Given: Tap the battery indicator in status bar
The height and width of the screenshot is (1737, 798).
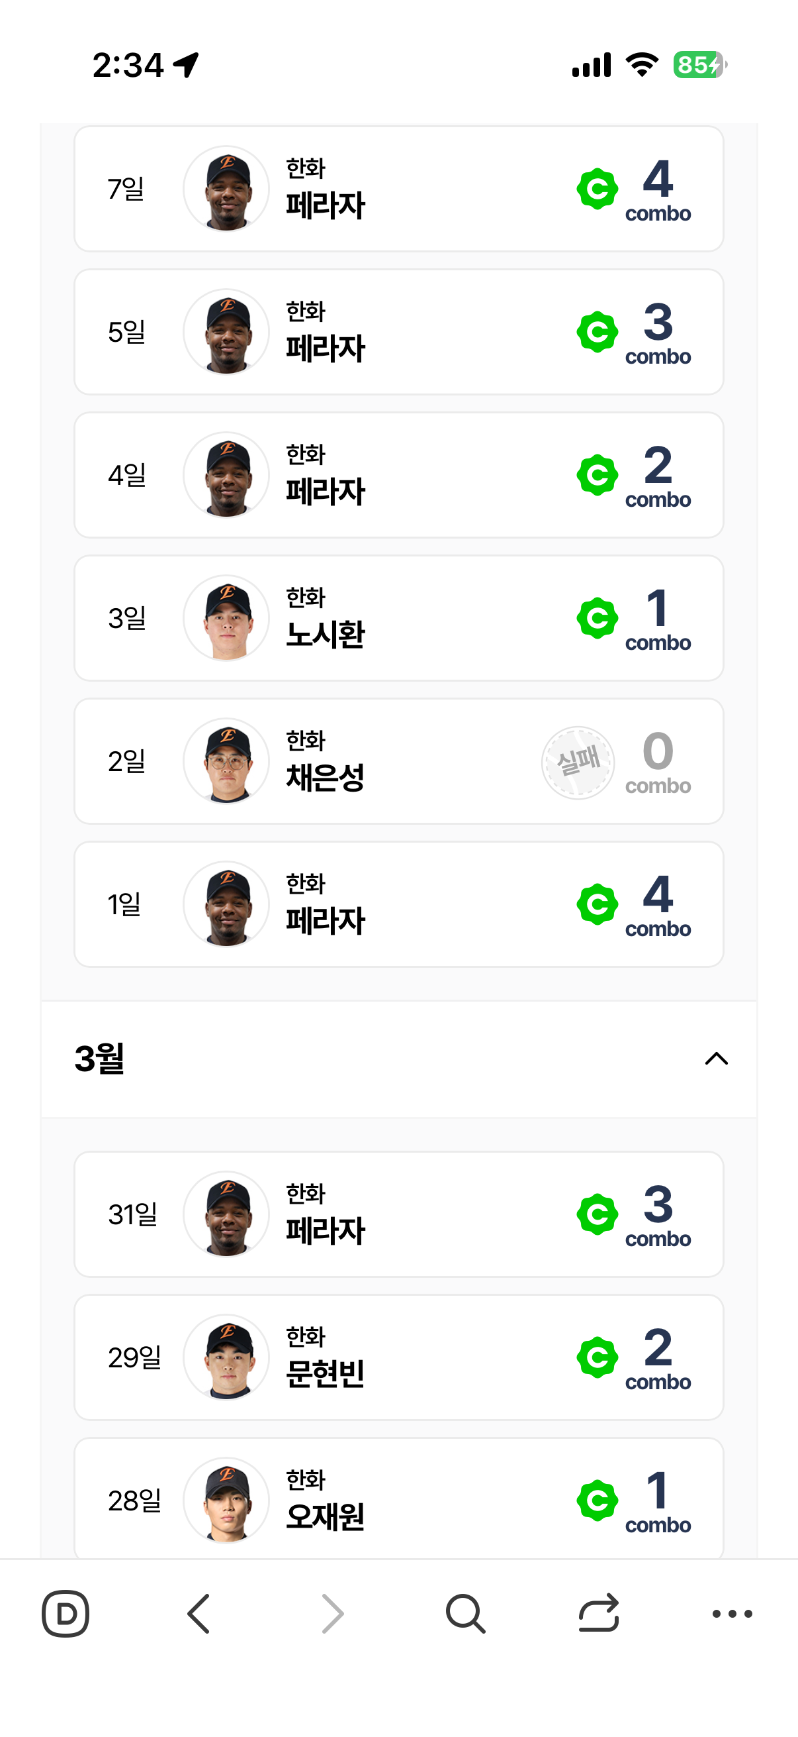Looking at the screenshot, I should pyautogui.click(x=699, y=65).
